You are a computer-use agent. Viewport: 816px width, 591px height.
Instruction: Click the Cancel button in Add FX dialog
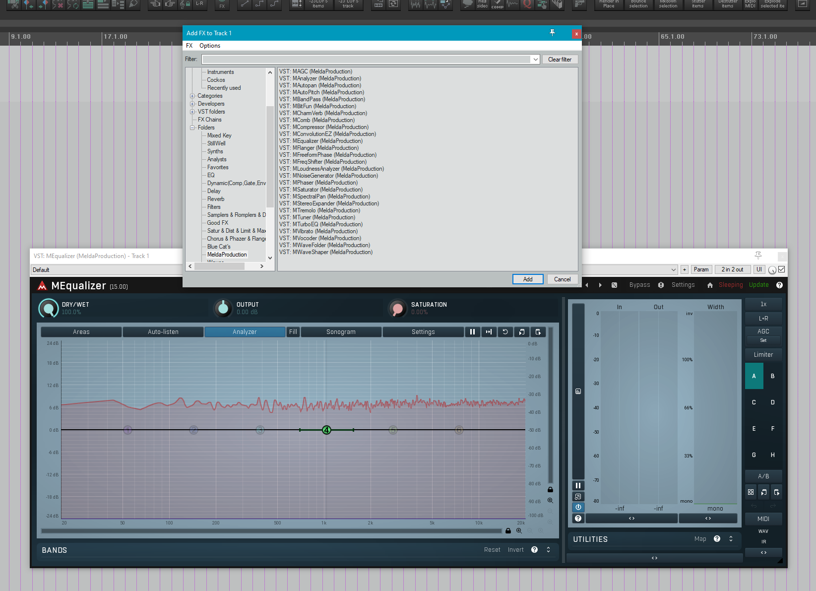[563, 279]
